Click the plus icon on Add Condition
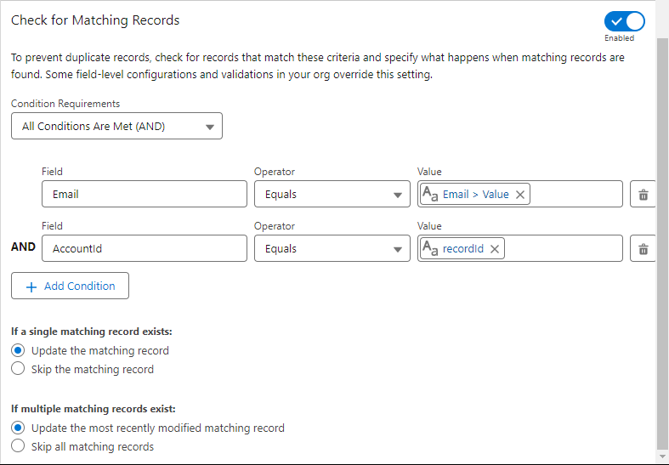Image resolution: width=669 pixels, height=465 pixels. (31, 286)
